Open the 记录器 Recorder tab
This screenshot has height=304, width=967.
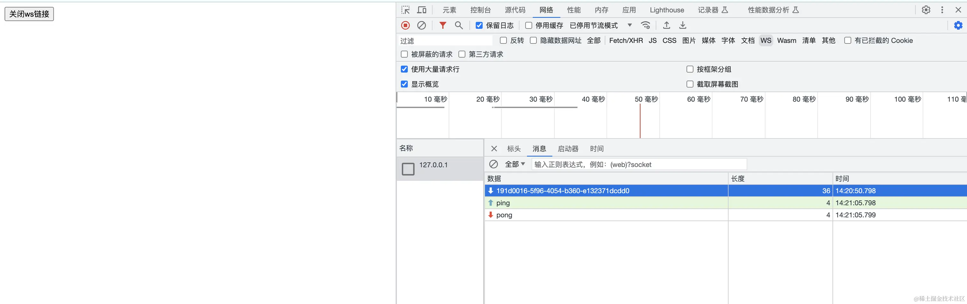click(713, 10)
